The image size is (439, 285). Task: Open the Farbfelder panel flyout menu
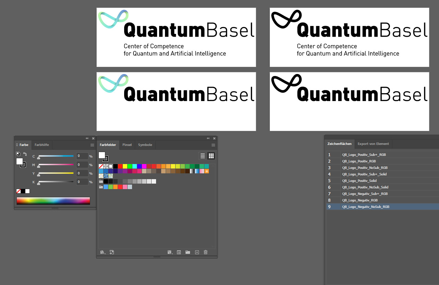pos(213,145)
